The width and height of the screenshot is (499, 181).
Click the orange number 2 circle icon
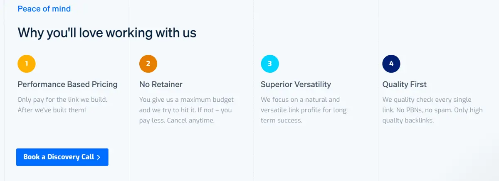tap(148, 64)
